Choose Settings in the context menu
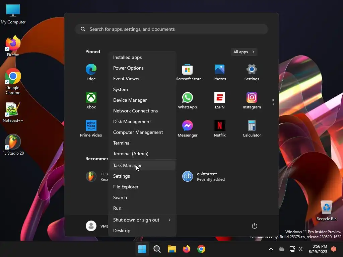This screenshot has height=257, width=343. pos(142,176)
